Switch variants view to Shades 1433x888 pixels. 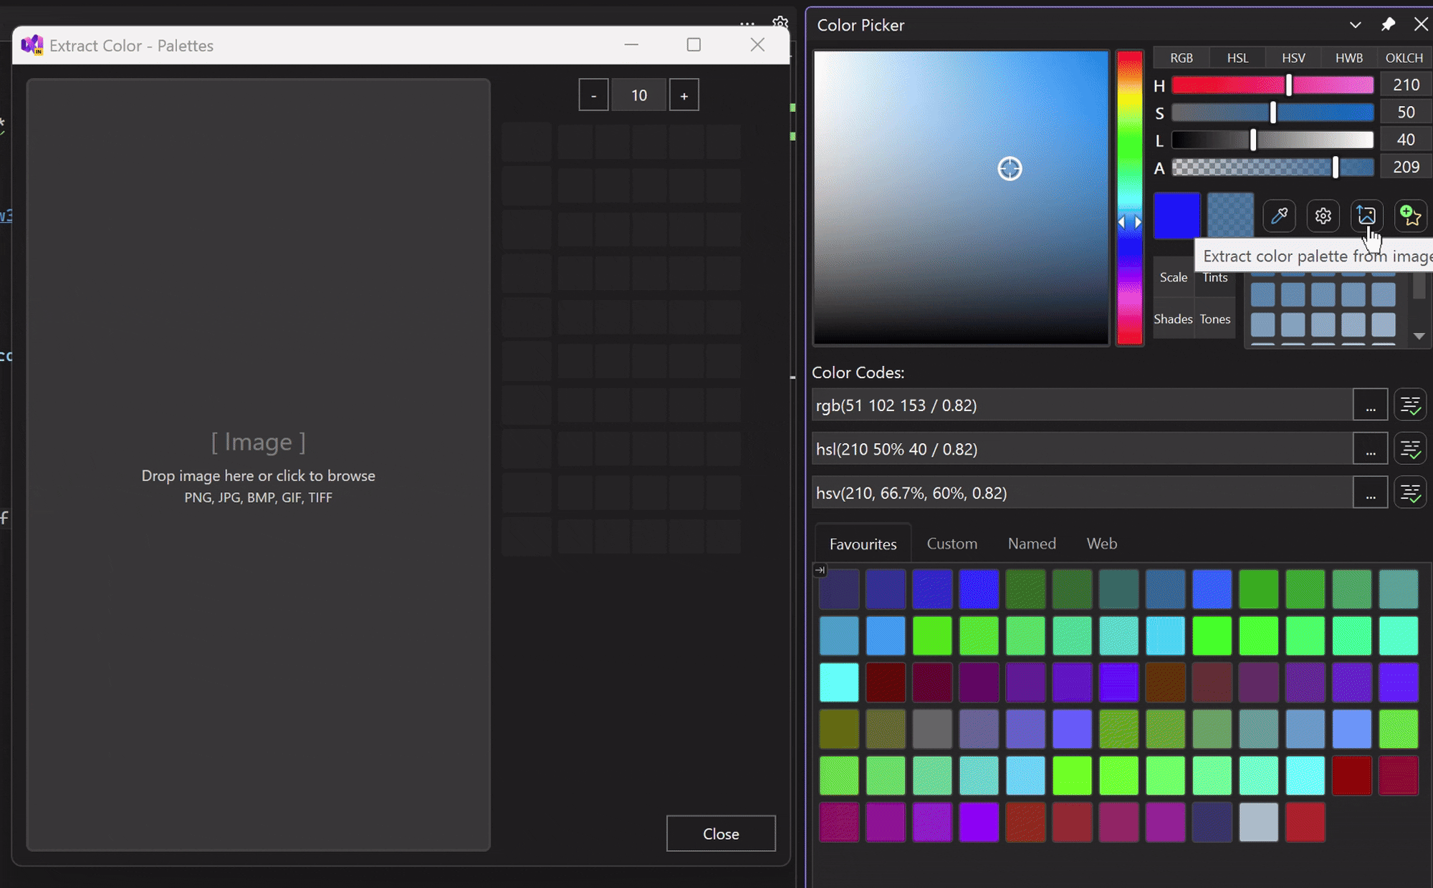pos(1173,319)
